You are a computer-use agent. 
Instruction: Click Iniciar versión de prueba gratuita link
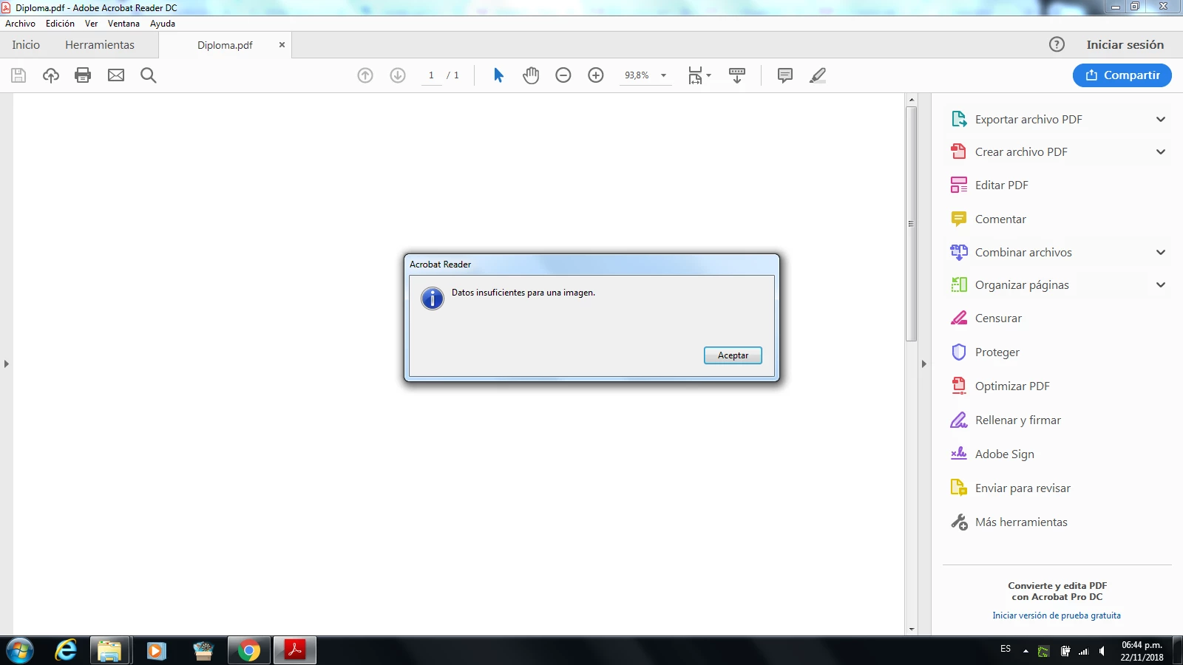point(1057,615)
